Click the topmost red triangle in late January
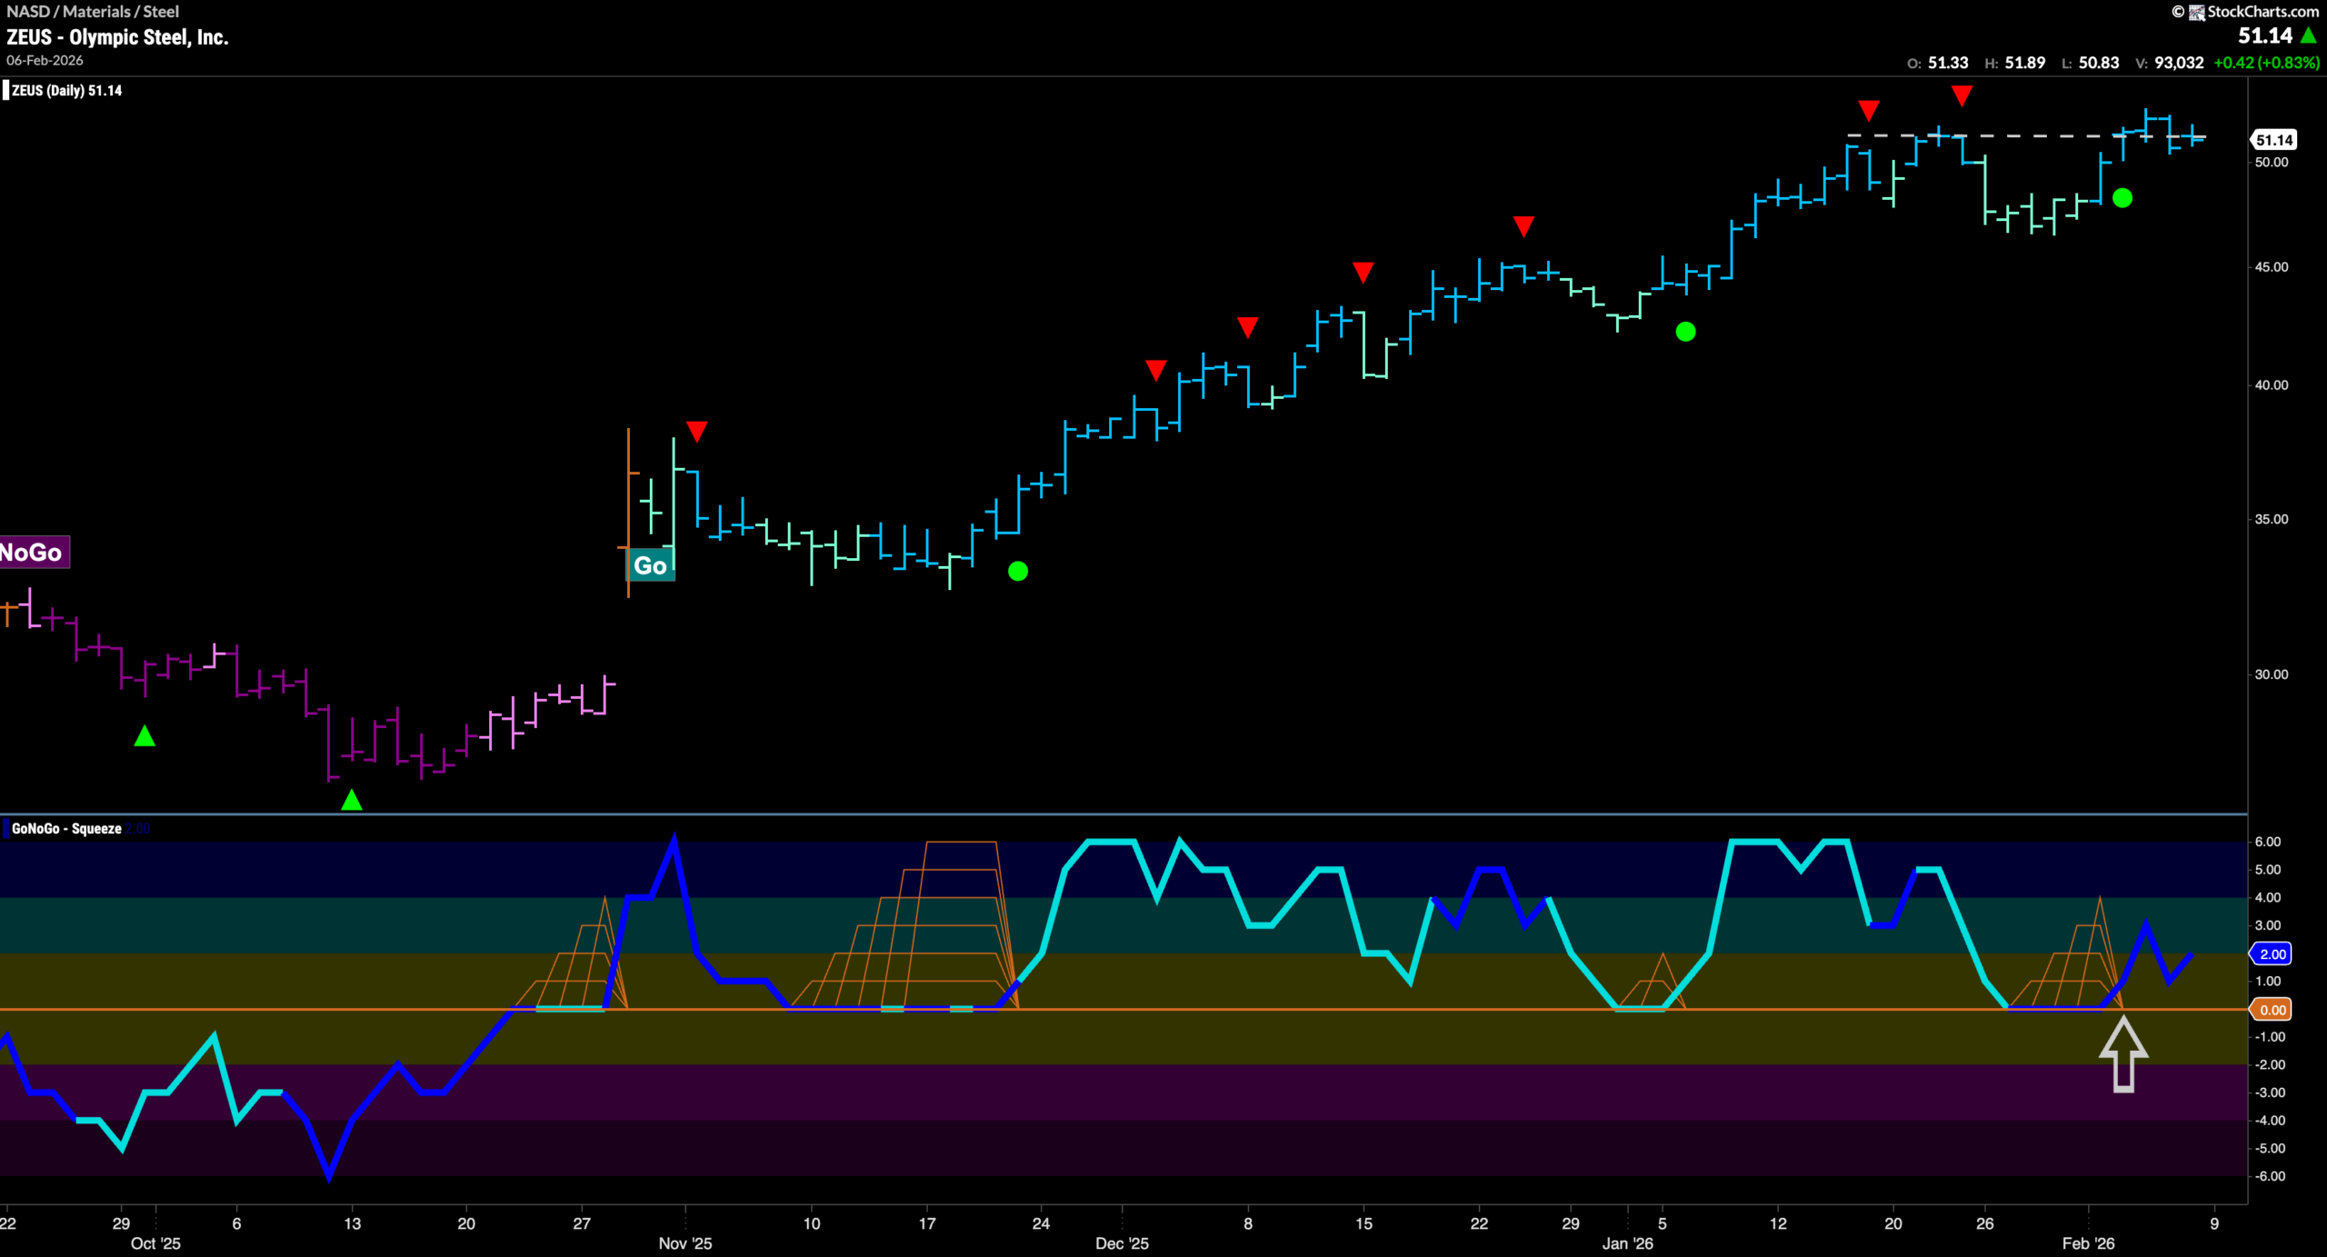This screenshot has height=1257, width=2327. coord(1962,95)
